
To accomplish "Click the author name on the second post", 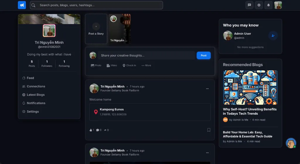I will coord(112,151).
